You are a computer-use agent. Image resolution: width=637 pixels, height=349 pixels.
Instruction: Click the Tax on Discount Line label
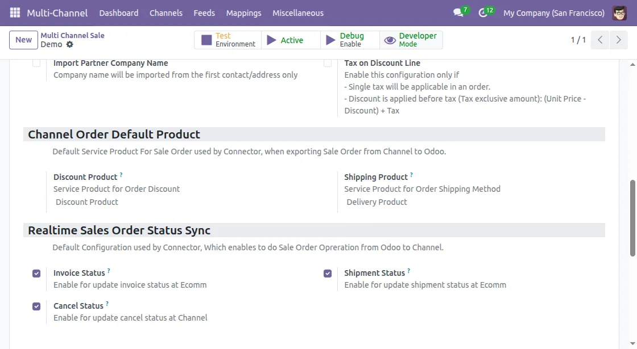pos(382,63)
